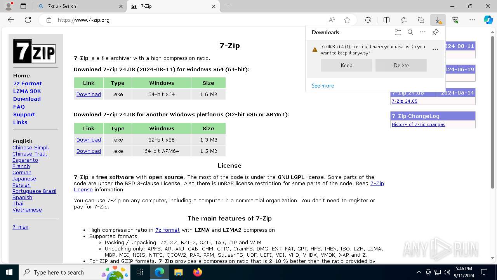This screenshot has height=280, width=497.
Task: Switch language to Spanish
Action: (x=22, y=197)
